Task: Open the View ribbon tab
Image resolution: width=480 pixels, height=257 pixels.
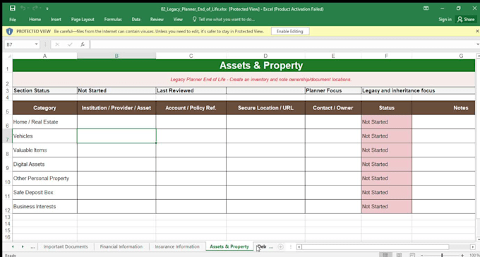Action: [x=178, y=19]
